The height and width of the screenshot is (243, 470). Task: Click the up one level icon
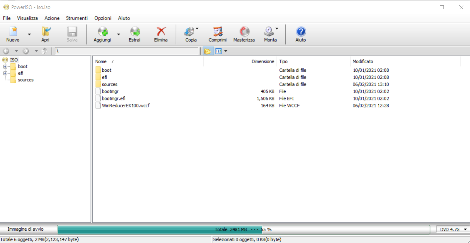[45, 51]
